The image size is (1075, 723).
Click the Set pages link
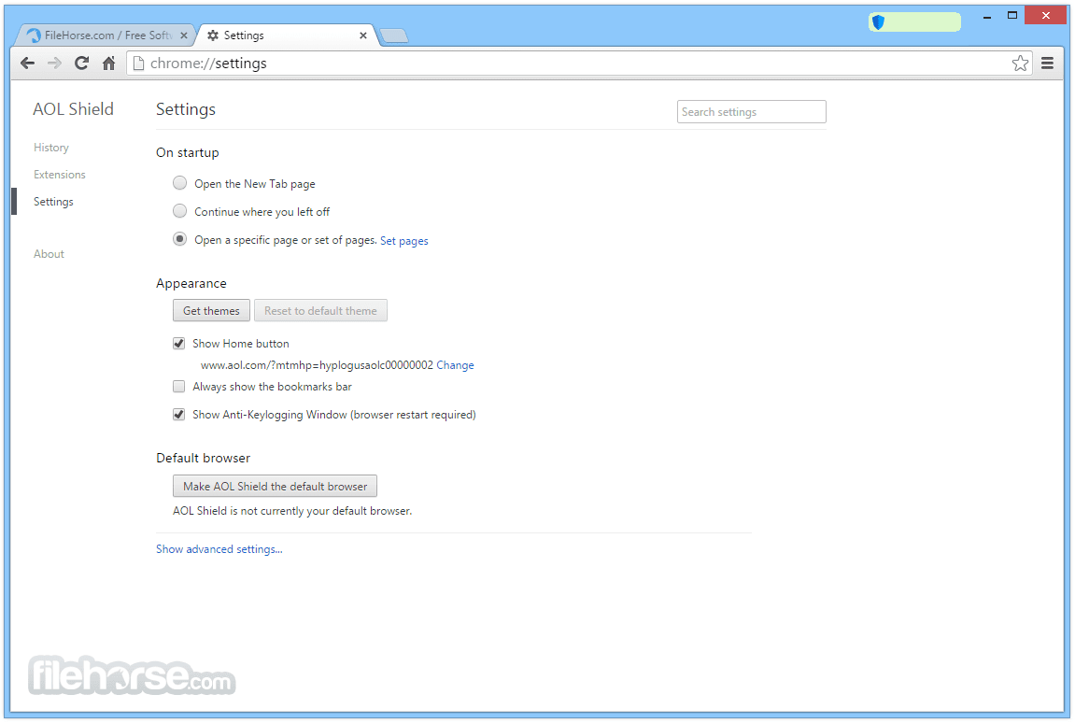403,241
